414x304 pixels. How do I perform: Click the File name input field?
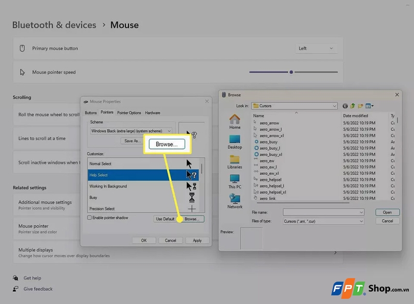[x=323, y=212]
